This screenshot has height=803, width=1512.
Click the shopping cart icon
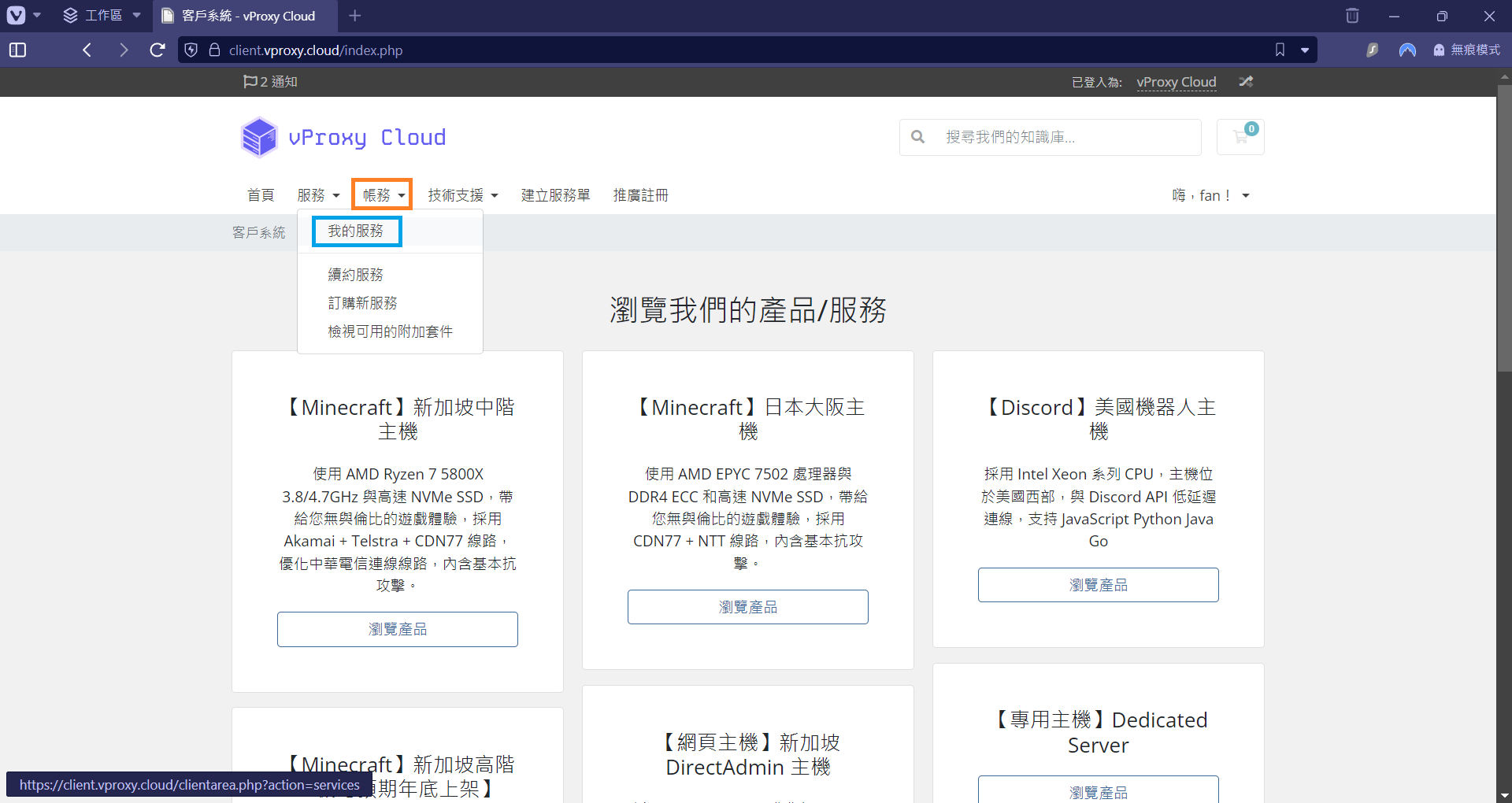coord(1240,137)
